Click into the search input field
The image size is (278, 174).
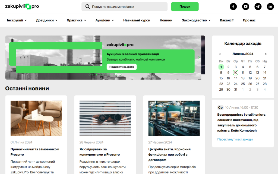[x=128, y=7]
